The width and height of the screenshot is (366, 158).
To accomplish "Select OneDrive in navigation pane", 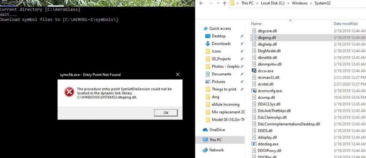I will coord(217,130).
